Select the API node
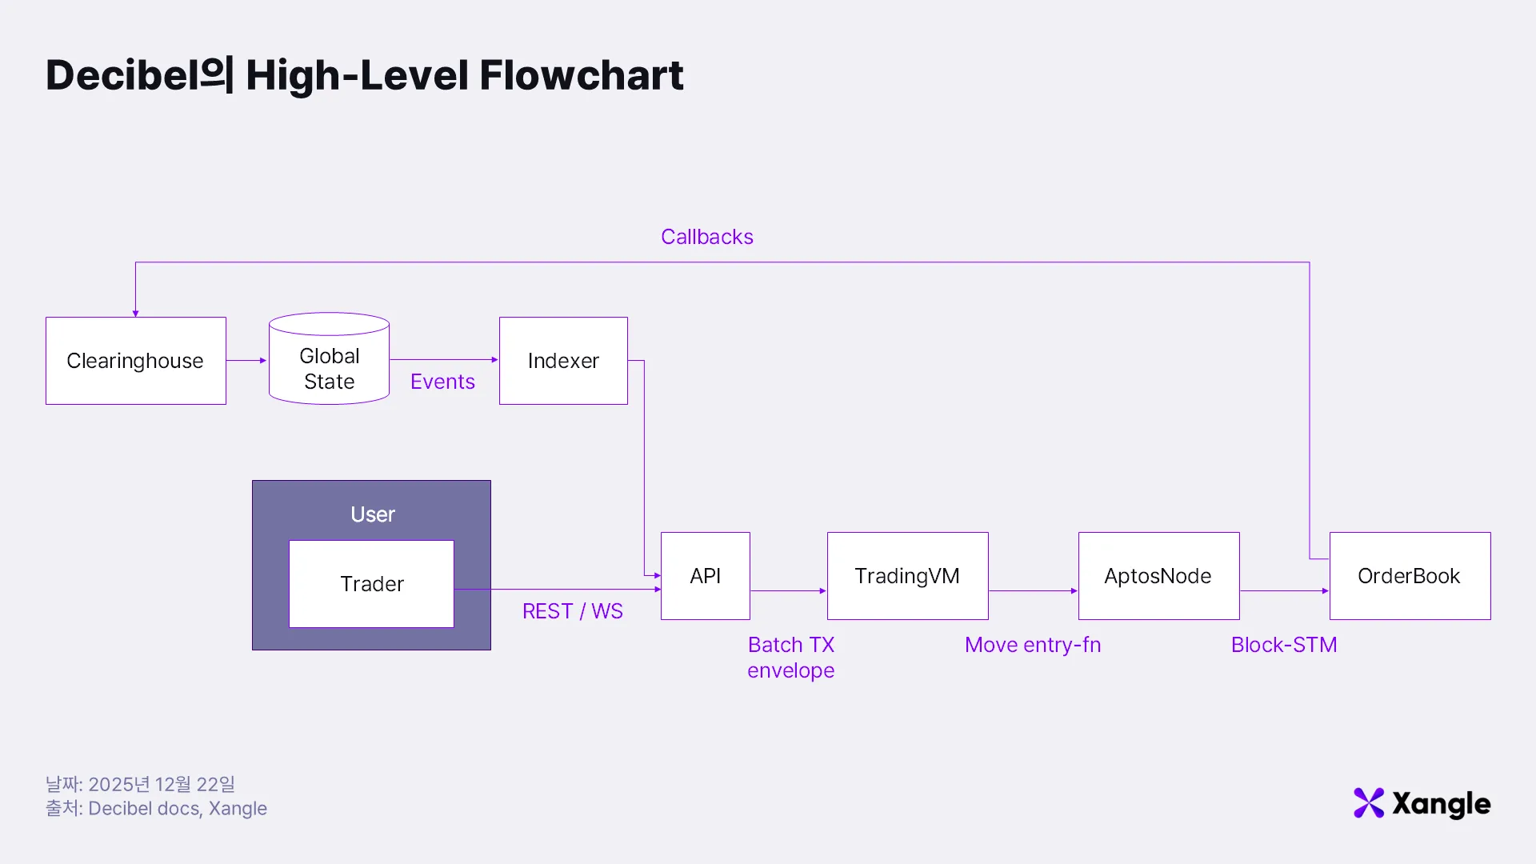 (x=705, y=576)
